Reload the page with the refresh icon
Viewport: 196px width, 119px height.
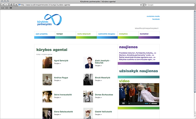(x=141, y=5)
